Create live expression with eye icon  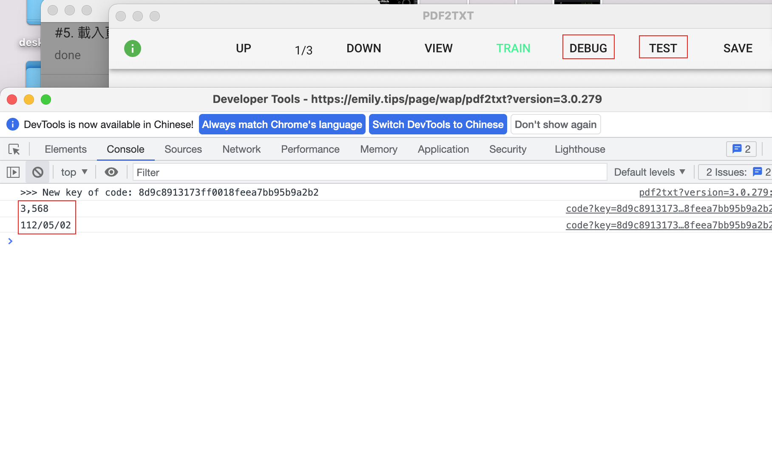(111, 172)
